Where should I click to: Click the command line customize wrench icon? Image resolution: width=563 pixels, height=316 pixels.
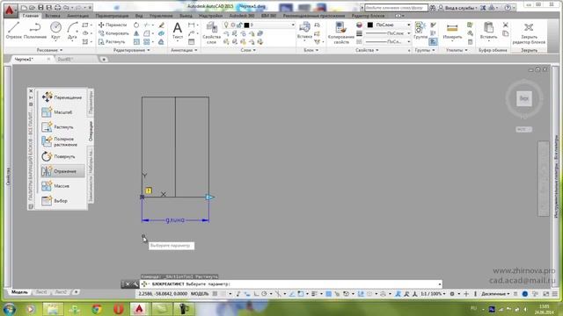(135, 284)
